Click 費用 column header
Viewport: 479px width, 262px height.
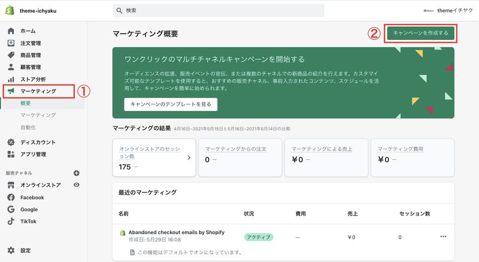[301, 214]
